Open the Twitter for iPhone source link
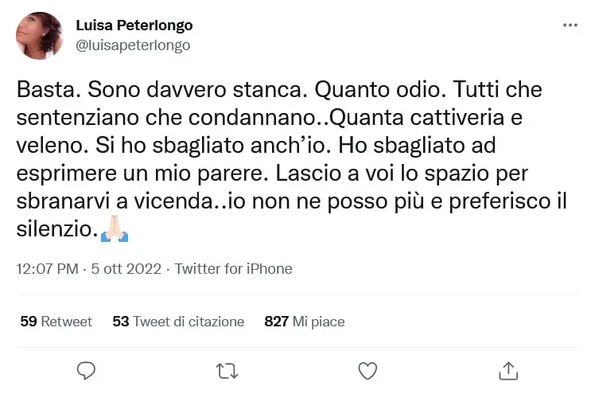The image size is (595, 394). pyautogui.click(x=234, y=269)
